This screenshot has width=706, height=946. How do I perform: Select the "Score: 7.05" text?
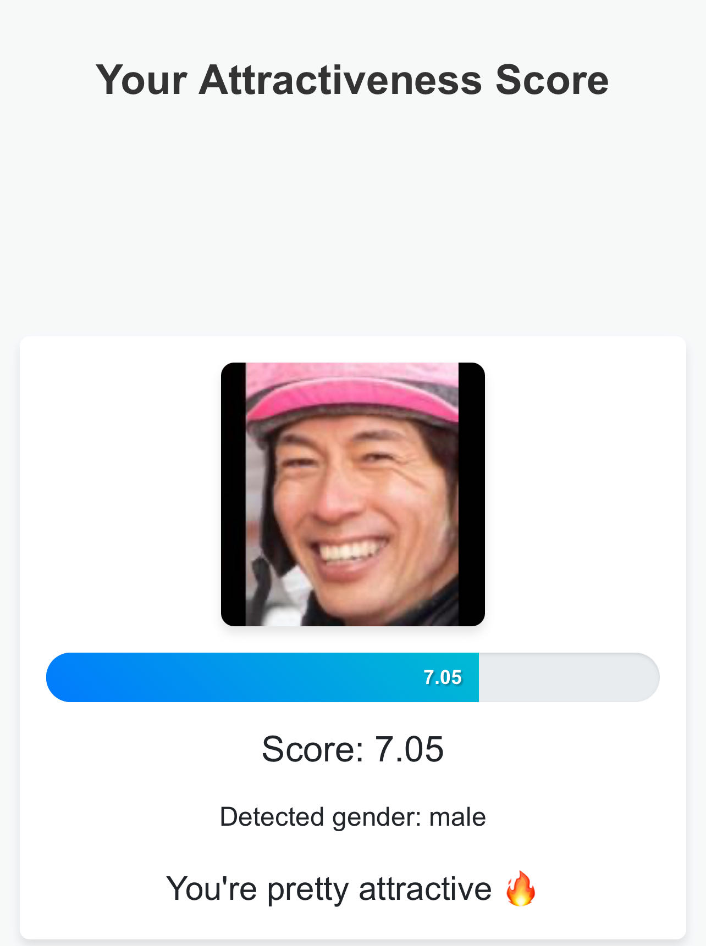tap(353, 749)
